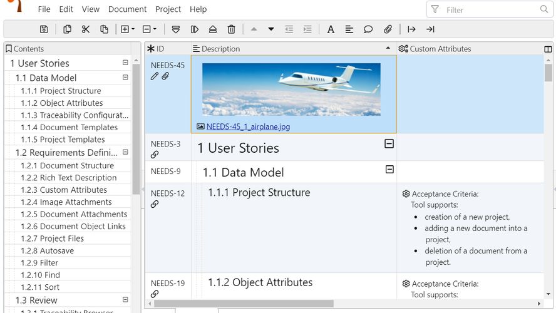Toggle the column layout icon at far right
This screenshot has width=556, height=313.
click(548, 49)
